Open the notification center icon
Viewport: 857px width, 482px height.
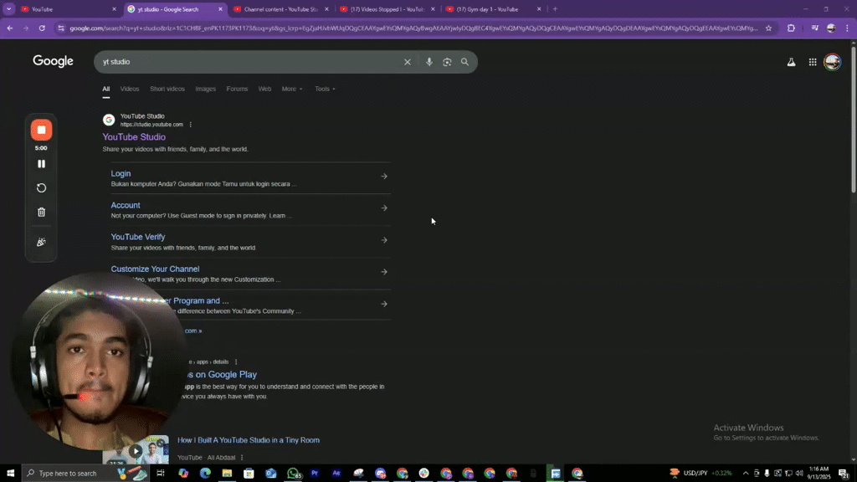coord(844,474)
